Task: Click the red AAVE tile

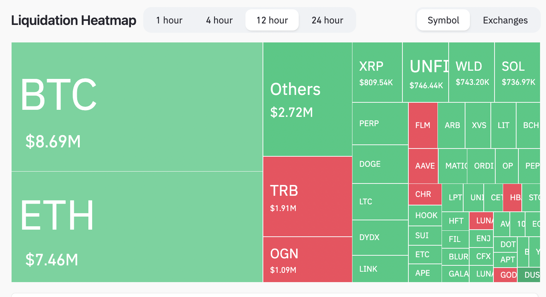Action: tap(423, 166)
